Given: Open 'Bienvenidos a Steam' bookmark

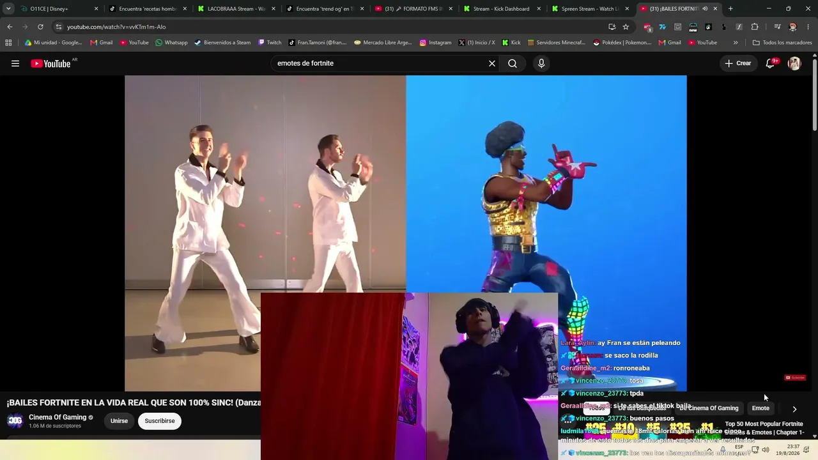Looking at the screenshot, I should point(222,43).
